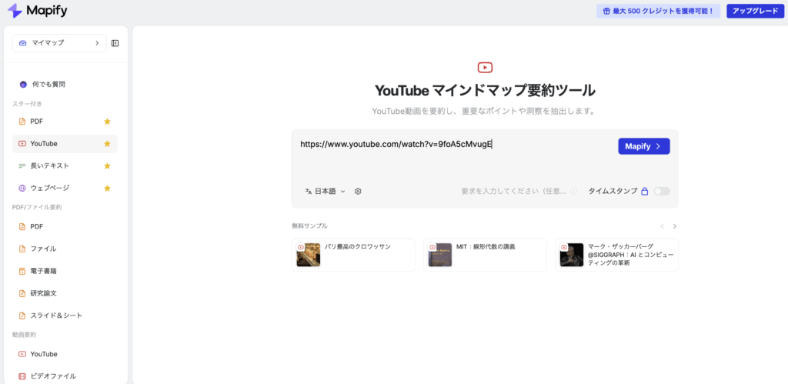This screenshot has width=788, height=384.
Task: Click the Mapify logo icon
Action: (15, 11)
